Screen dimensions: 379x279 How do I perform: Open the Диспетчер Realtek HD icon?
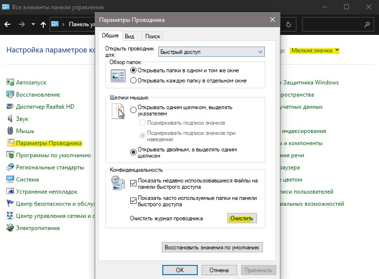point(10,106)
